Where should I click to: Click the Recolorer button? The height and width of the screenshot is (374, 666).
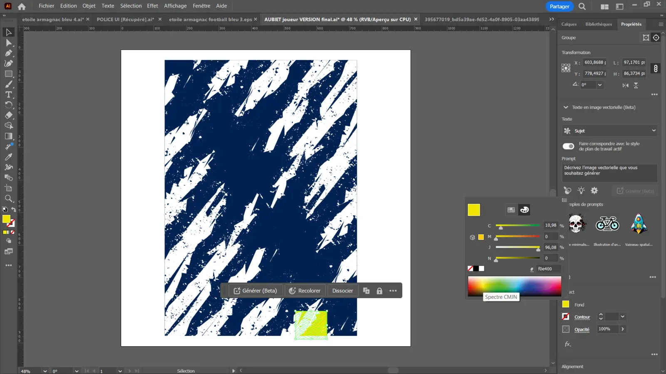point(305,291)
